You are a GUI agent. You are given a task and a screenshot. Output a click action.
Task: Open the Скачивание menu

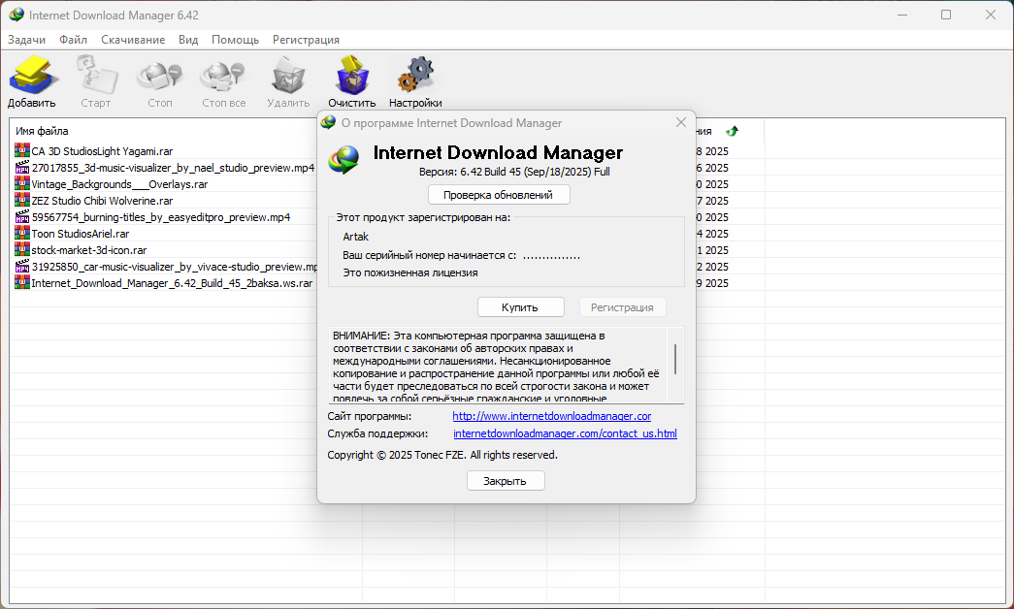click(x=132, y=40)
